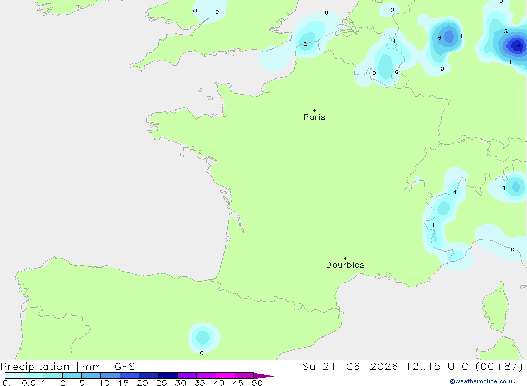Click the 20–25 mm legend swatch
Image resolution: width=527 pixels, height=386 pixels.
pyautogui.click(x=149, y=375)
